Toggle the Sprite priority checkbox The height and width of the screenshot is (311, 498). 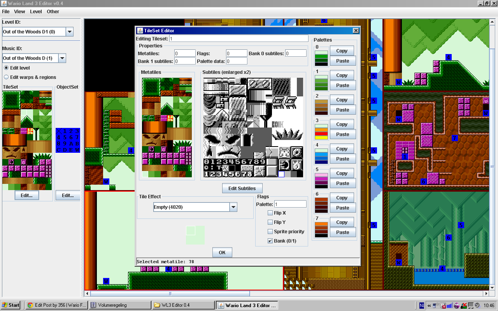(270, 232)
